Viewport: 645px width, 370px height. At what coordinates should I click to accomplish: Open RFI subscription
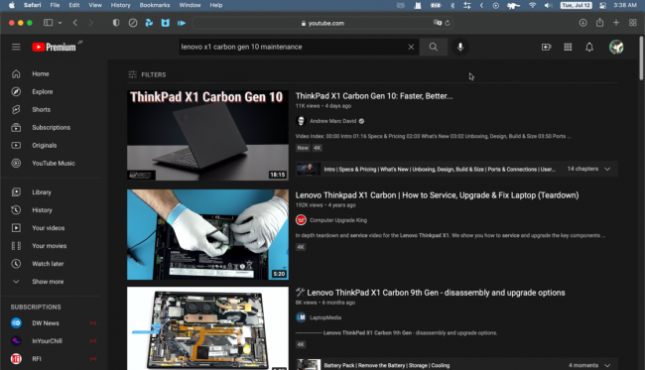click(37, 359)
